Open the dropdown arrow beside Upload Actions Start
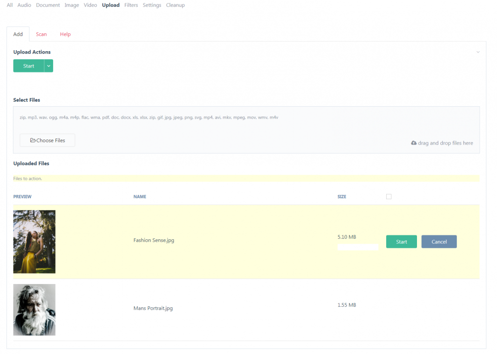 [x=49, y=66]
